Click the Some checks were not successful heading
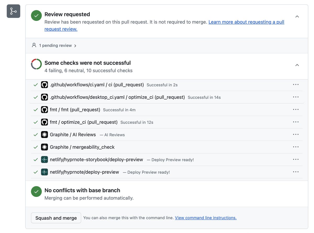 tap(88, 63)
